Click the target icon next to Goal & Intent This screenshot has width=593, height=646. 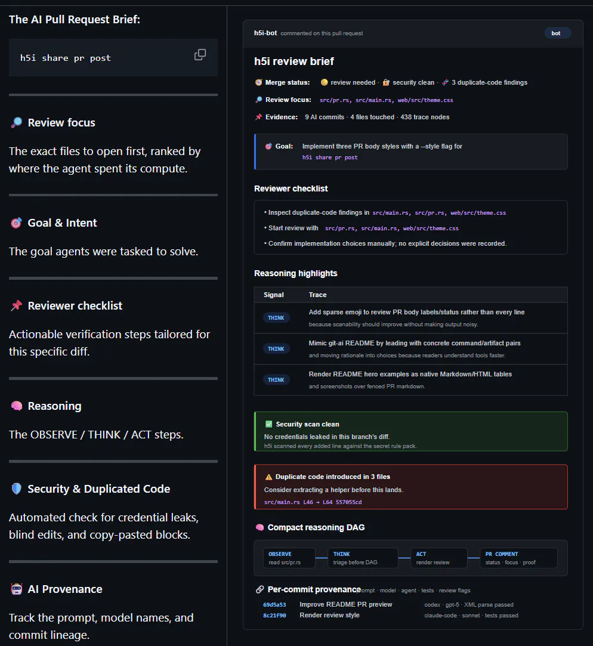tap(17, 223)
